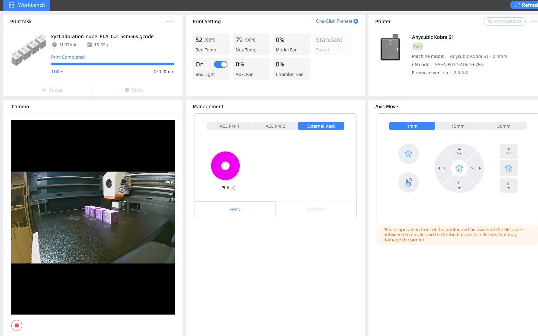Open the Bed Temp setting
The width and height of the screenshot is (538, 336).
[211, 44]
